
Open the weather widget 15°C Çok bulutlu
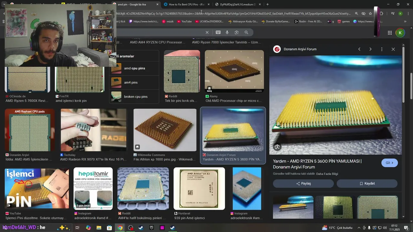[337, 228]
